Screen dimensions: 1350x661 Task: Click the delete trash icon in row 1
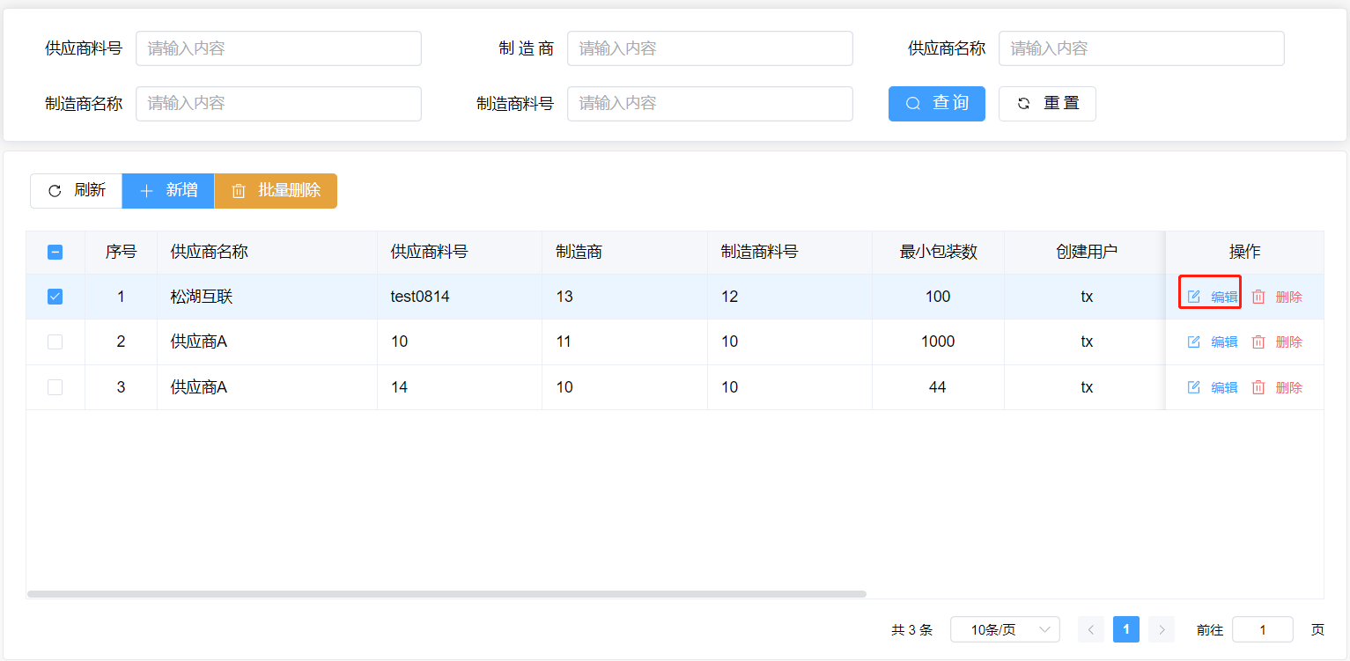pos(1258,297)
